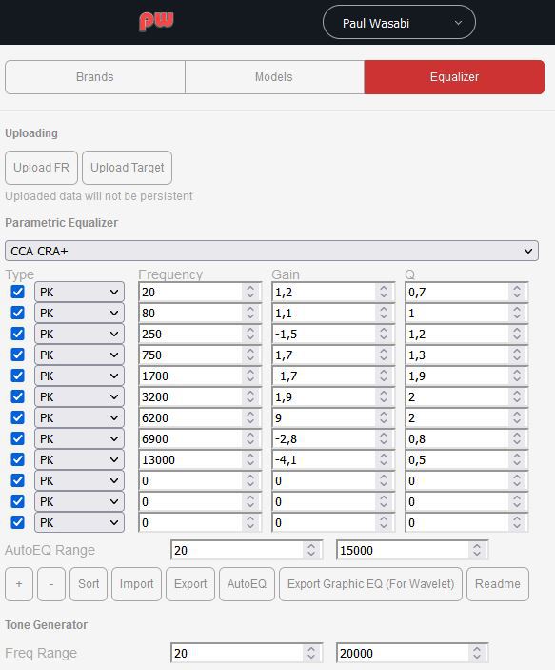This screenshot has height=670, width=555.
Task: Uncheck the 6200 Hz filter band
Action: click(17, 417)
